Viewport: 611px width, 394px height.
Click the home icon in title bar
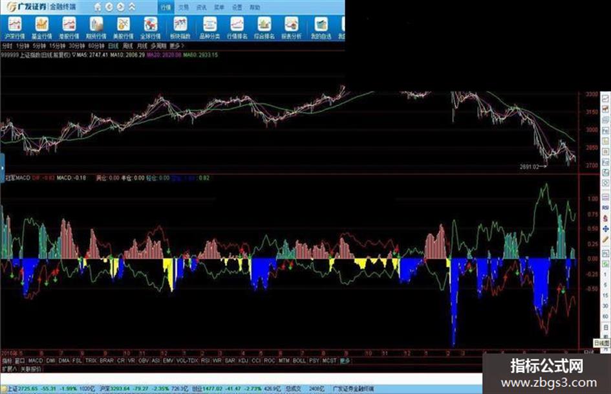(x=98, y=7)
